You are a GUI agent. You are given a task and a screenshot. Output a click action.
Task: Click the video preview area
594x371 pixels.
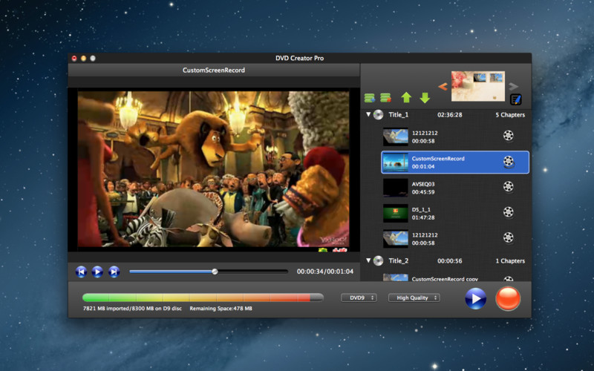coord(213,169)
